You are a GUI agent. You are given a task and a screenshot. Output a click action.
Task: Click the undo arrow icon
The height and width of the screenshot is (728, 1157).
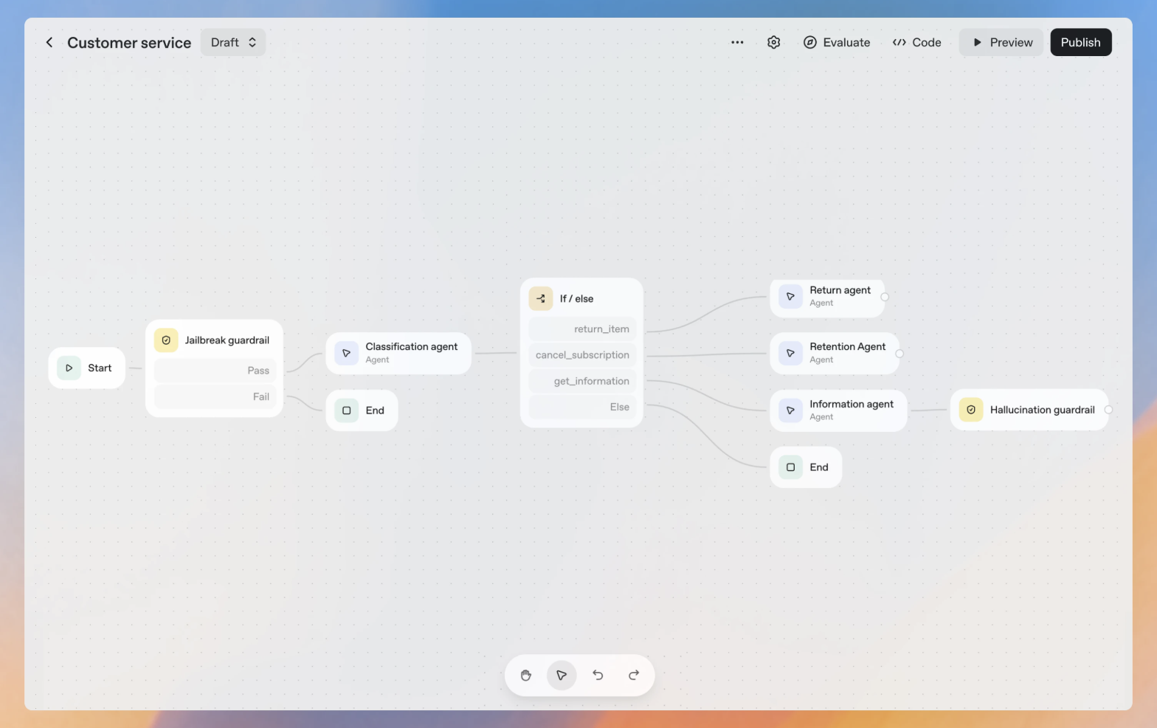point(598,675)
